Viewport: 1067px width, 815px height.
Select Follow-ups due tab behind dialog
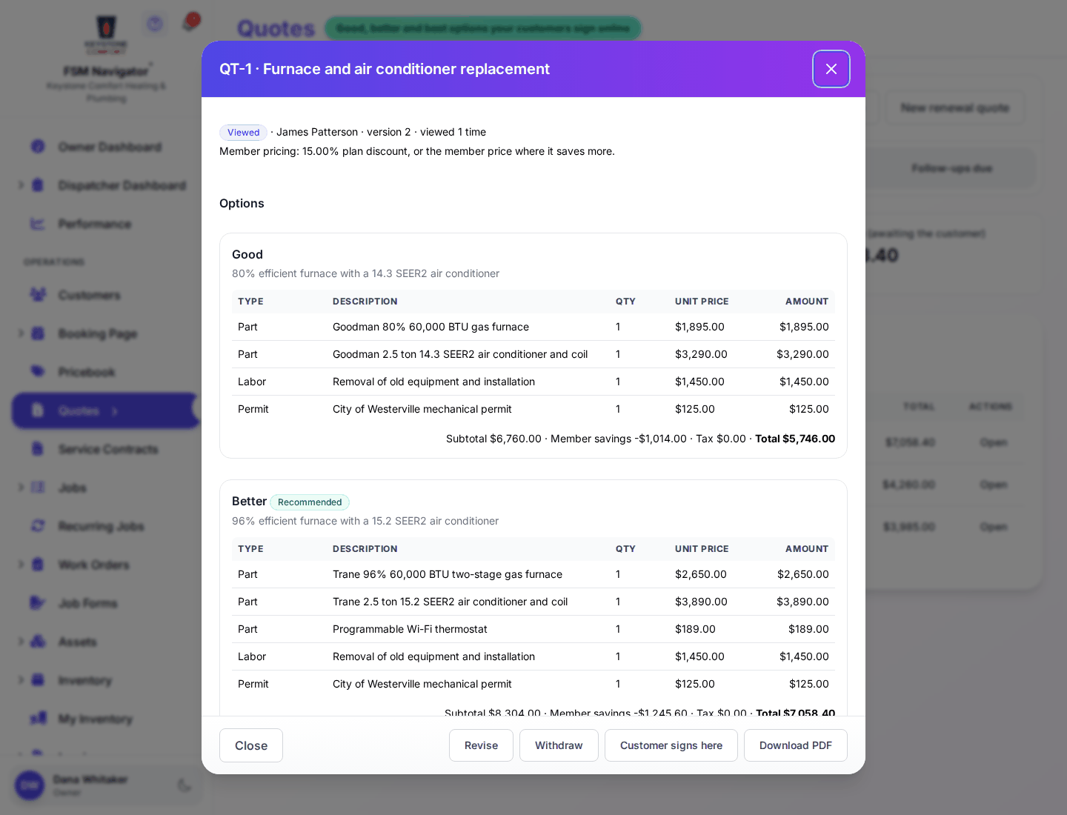[x=951, y=168]
